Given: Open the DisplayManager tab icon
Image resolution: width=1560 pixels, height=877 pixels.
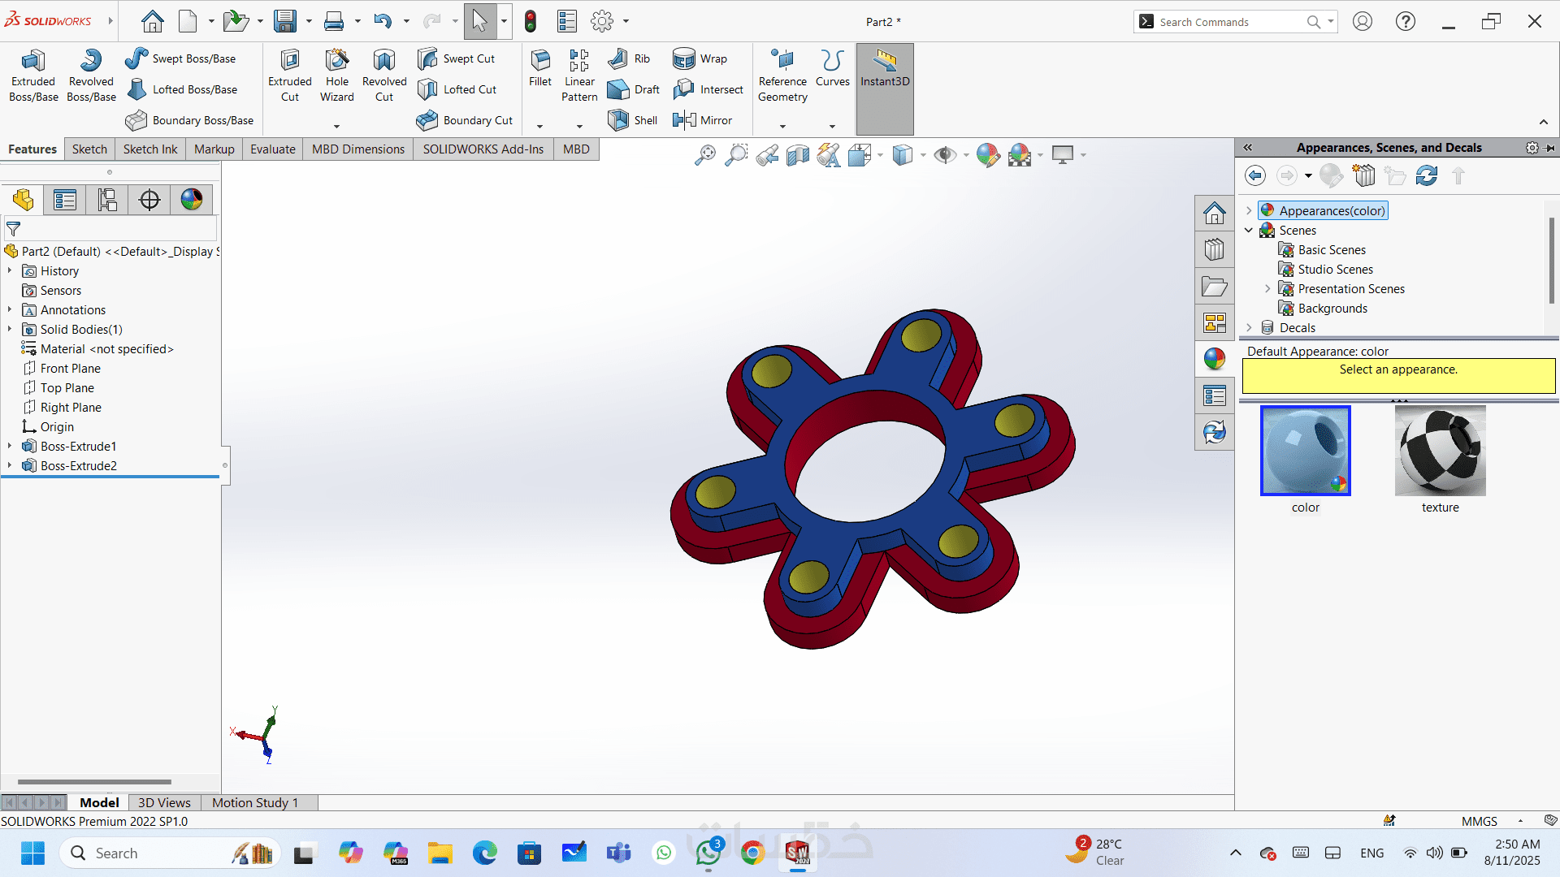Looking at the screenshot, I should pos(192,200).
